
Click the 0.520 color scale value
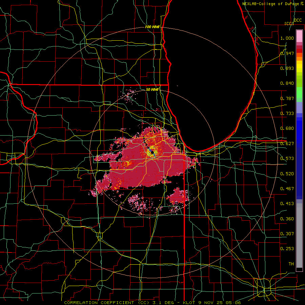coord(287,174)
